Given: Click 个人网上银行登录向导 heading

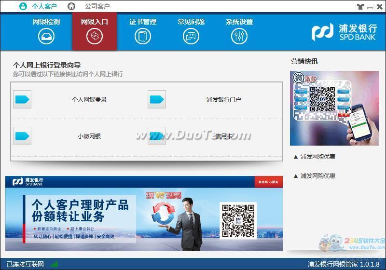Looking at the screenshot, I should point(47,65).
